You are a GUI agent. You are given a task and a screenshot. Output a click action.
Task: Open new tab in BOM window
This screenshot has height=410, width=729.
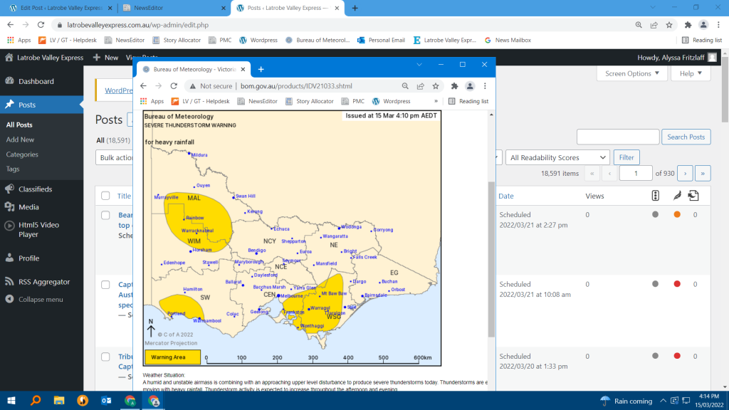261,69
